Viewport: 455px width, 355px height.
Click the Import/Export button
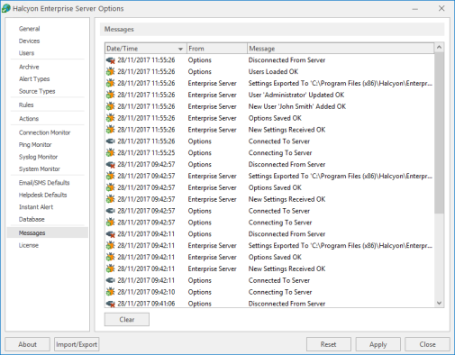(x=77, y=344)
